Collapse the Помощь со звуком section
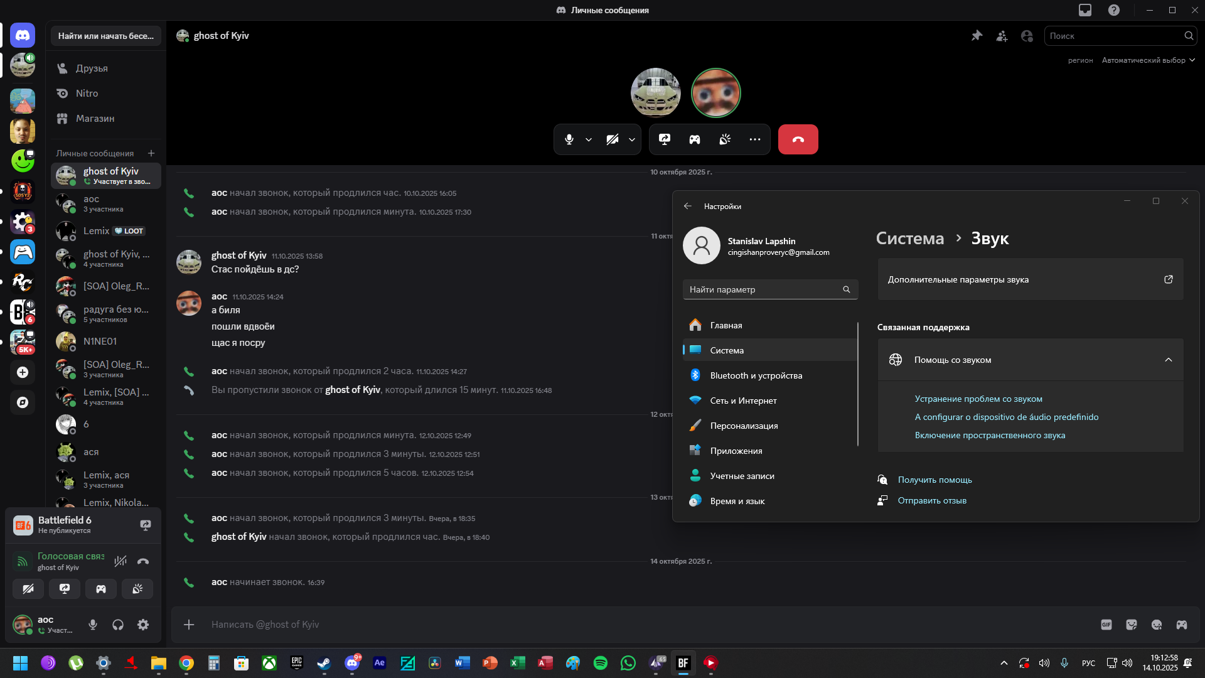 (x=1168, y=360)
